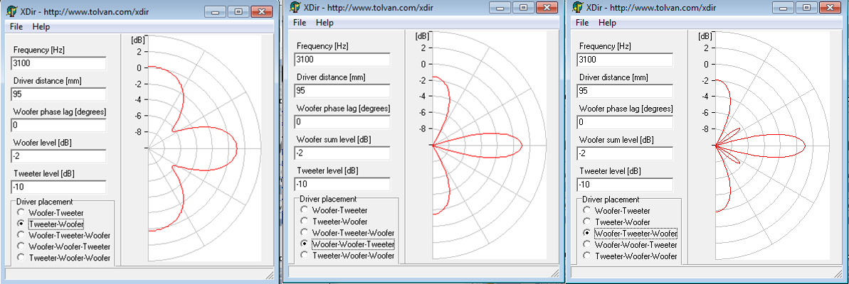Click the Driver distance field in the right window
Image resolution: width=849 pixels, height=284 pixels.
tap(625, 91)
